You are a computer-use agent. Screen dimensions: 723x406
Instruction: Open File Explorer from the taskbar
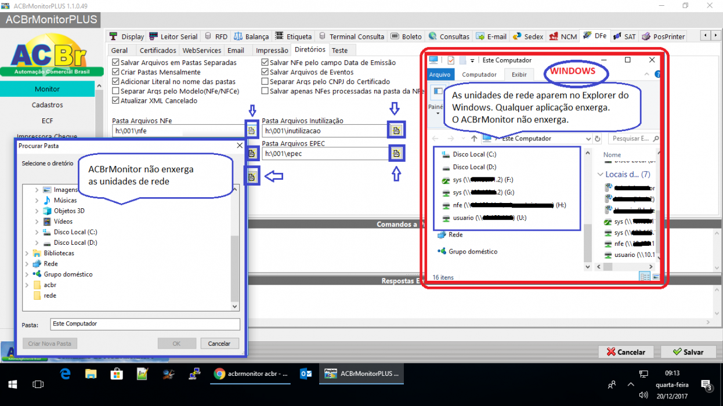[x=91, y=374]
